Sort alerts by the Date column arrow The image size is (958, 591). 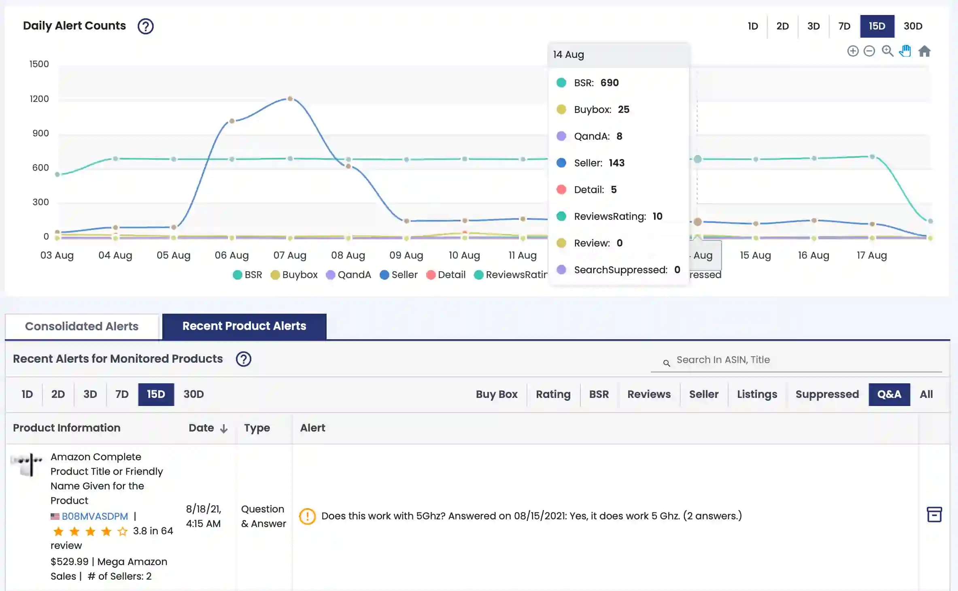pyautogui.click(x=224, y=429)
